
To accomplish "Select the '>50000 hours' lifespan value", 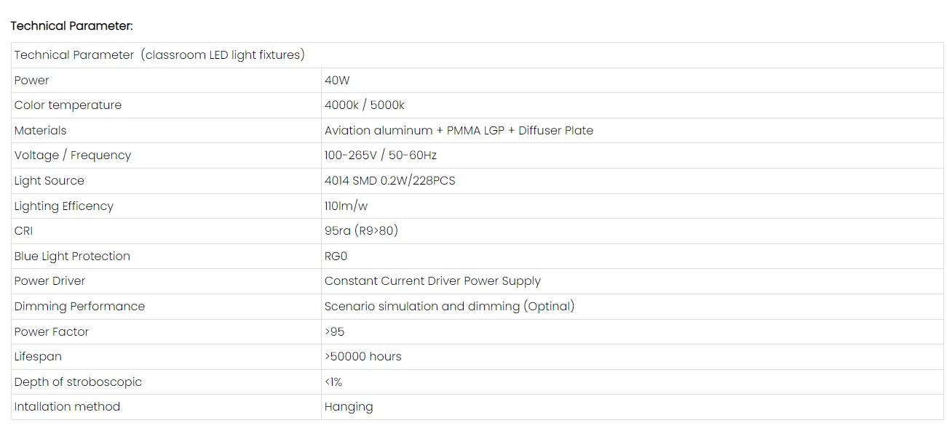I will 362,357.
